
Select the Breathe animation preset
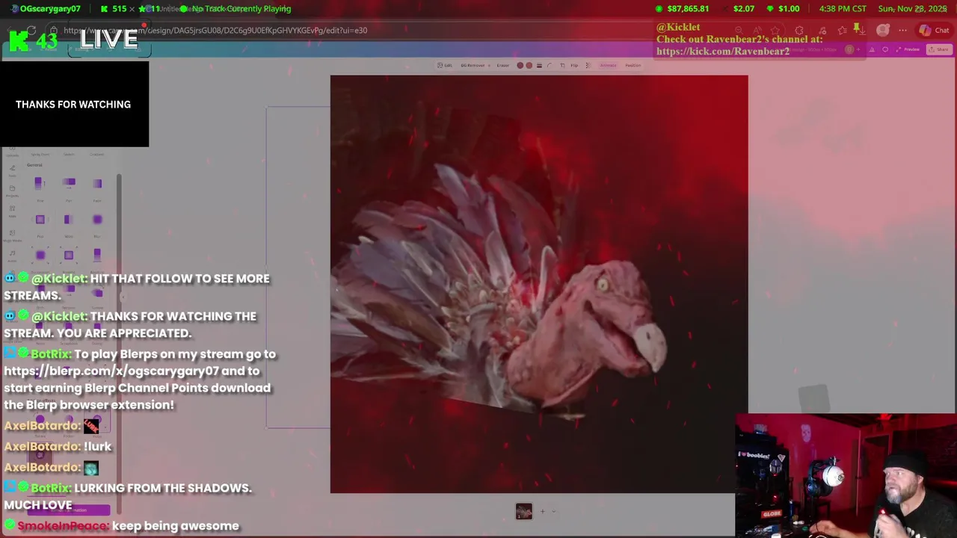tap(68, 255)
